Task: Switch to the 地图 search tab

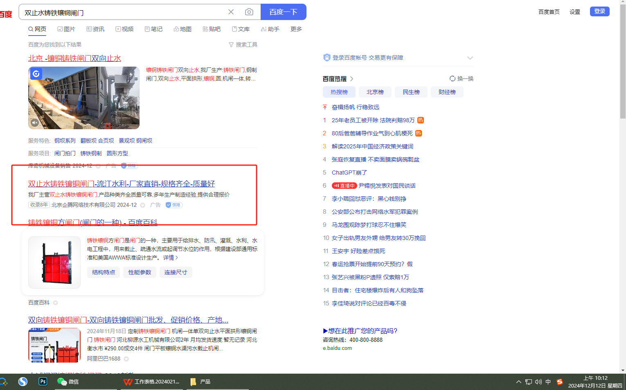Action: pos(182,29)
